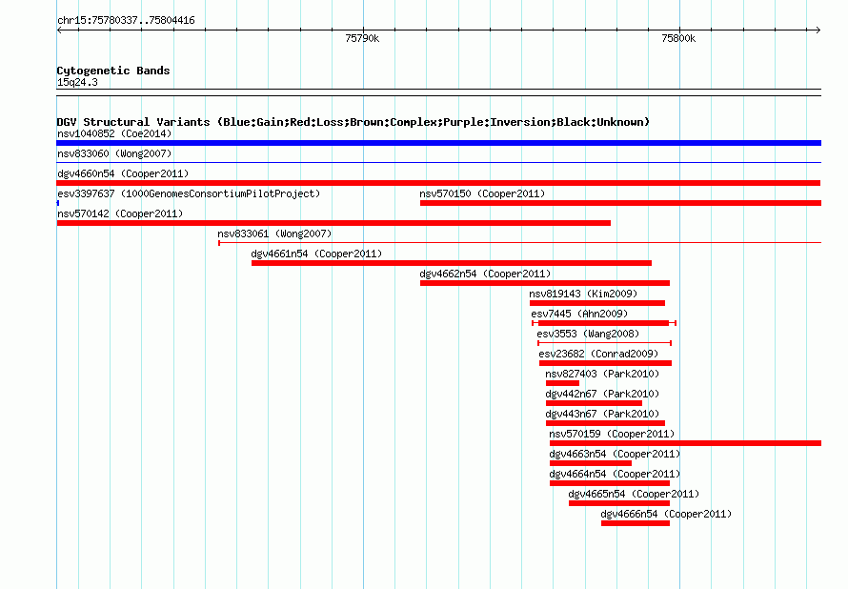Open the nsv570159 (Cooper2011) label

tap(612, 434)
